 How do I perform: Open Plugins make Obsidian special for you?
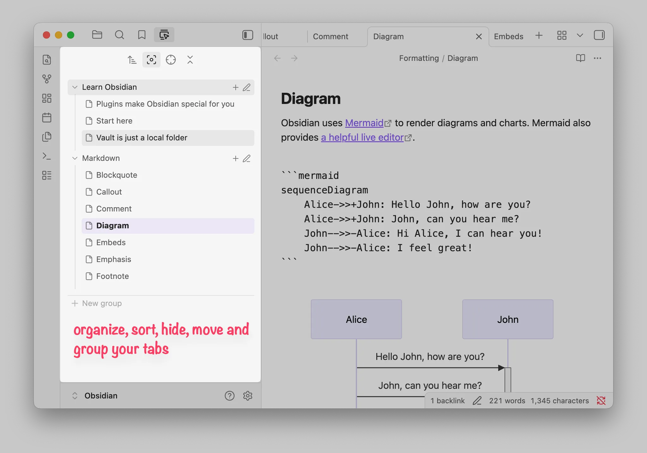168,104
